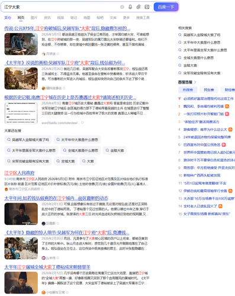
Task: Select the 网页 tab
Action: [x=21, y=18]
